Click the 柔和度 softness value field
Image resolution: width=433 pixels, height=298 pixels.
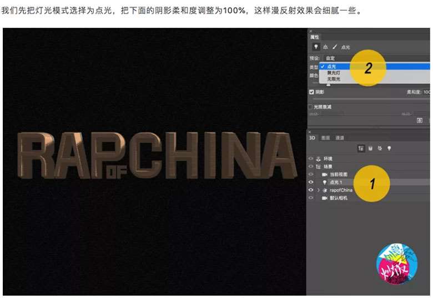pos(427,92)
